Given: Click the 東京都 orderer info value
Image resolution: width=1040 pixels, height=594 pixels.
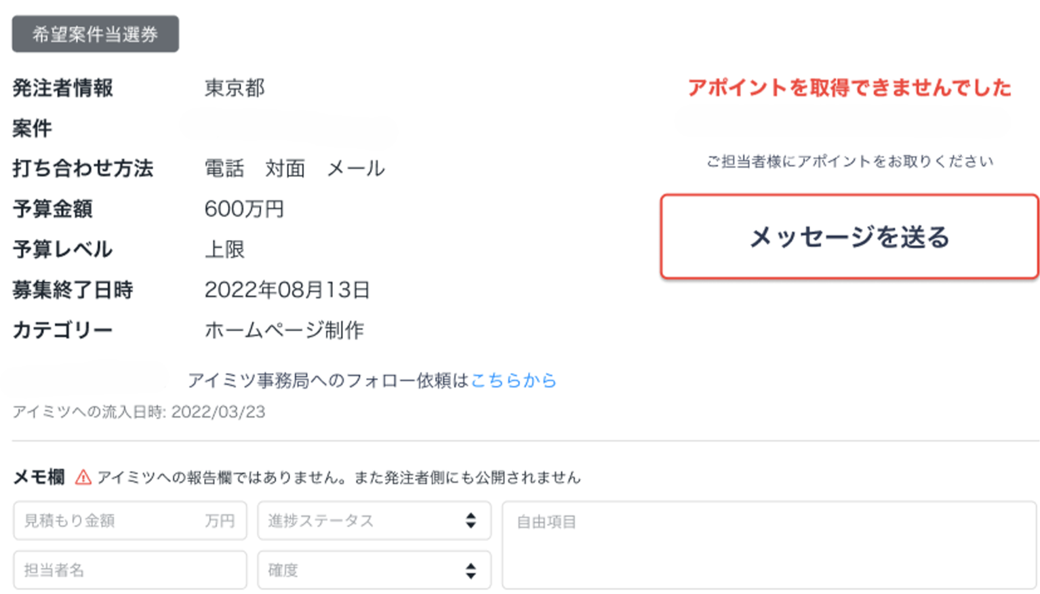Looking at the screenshot, I should 235,88.
